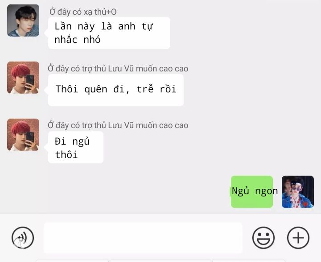Screen dimensions: 321x262
Task: Tap the words 'trễ rồi' in the message
Action: tap(156, 89)
